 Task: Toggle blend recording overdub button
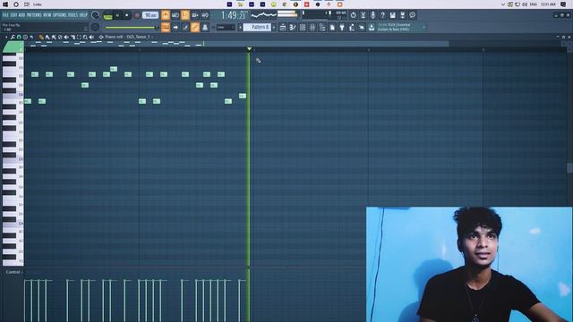tap(195, 15)
